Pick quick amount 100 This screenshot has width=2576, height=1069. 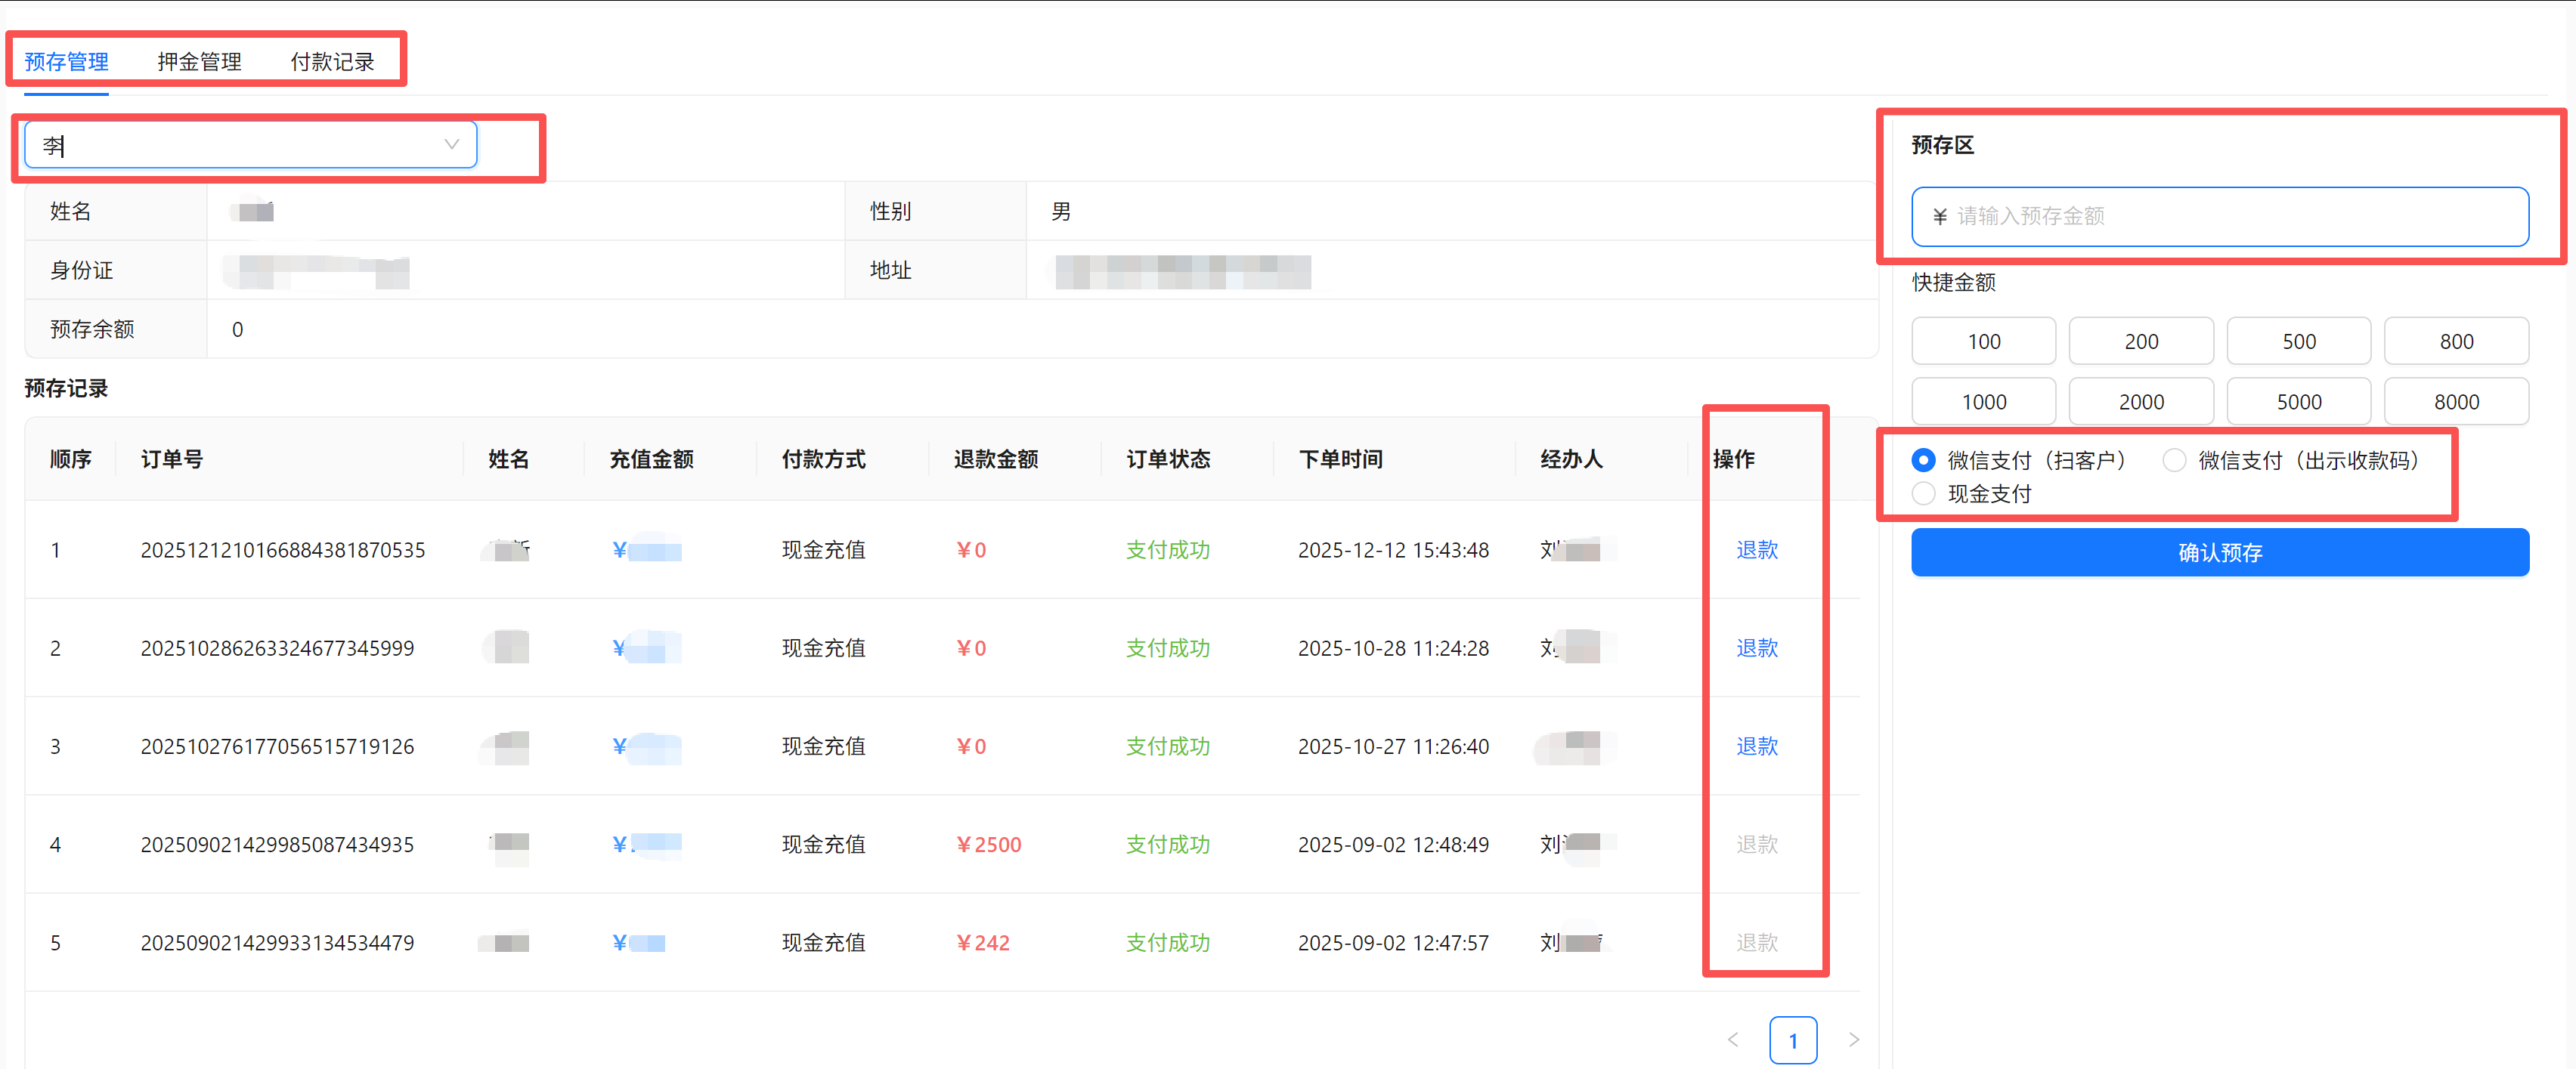click(1983, 341)
